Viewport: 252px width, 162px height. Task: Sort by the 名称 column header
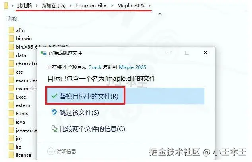pyautogui.click(x=12, y=18)
